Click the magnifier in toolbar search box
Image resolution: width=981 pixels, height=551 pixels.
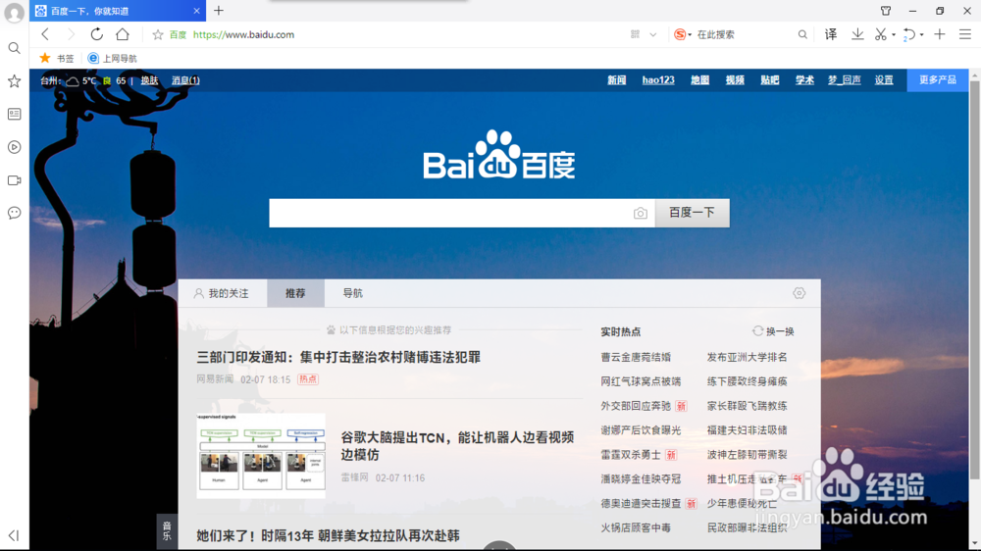(x=802, y=34)
